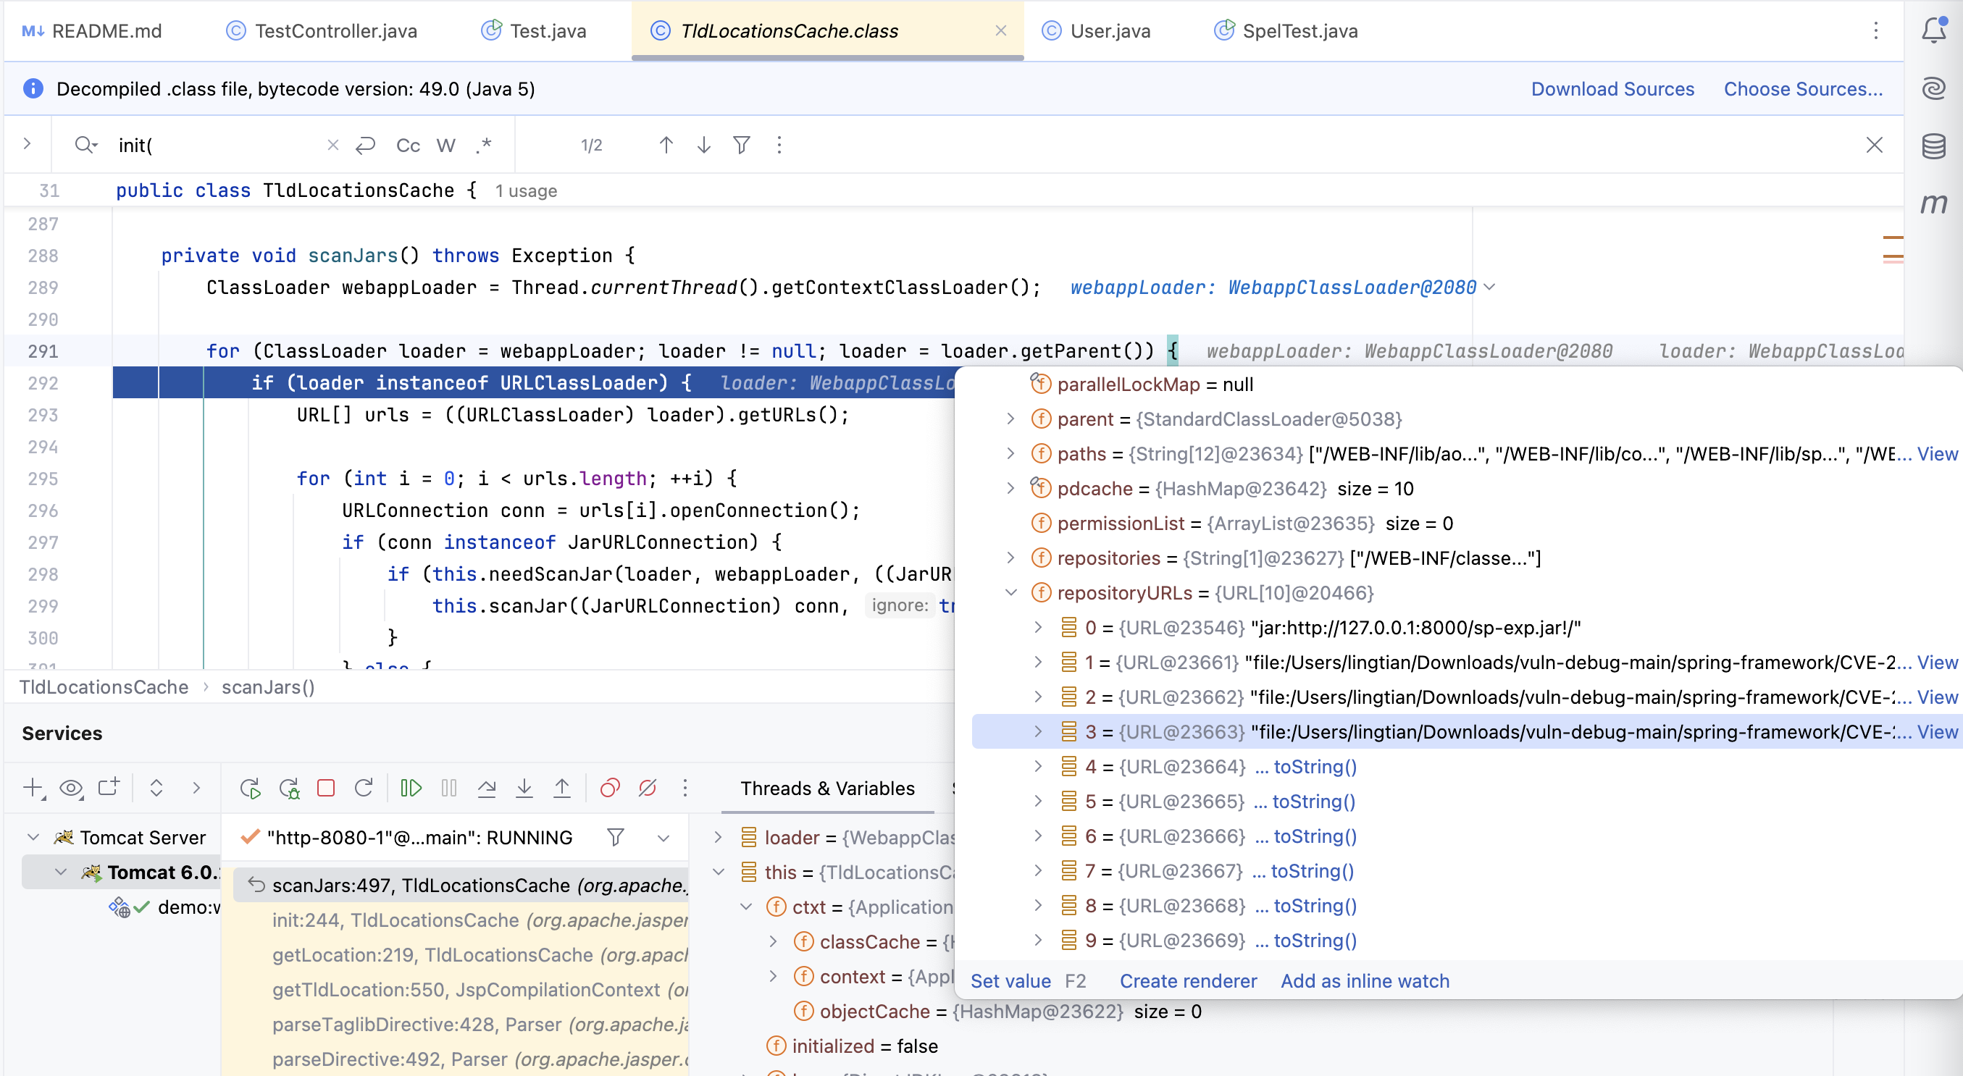Collapse the repositoryURLs node

pos(1011,592)
